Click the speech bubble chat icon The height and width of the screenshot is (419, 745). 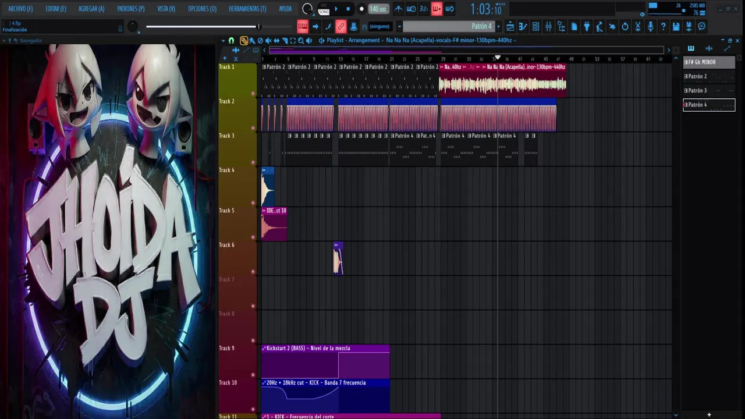(x=702, y=26)
